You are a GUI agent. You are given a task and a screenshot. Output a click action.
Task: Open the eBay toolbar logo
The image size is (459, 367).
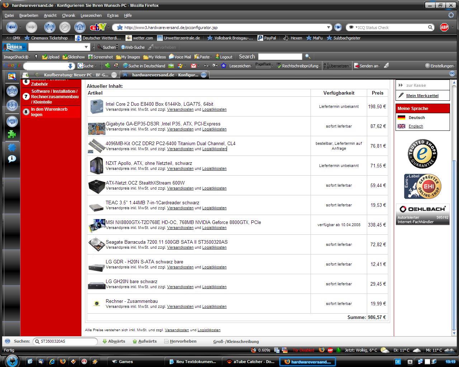98,27
